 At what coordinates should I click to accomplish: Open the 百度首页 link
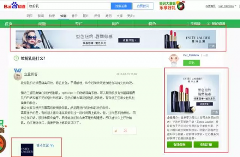coord(210,6)
